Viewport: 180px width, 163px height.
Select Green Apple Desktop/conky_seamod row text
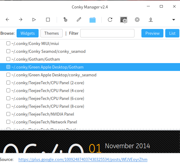(x=54, y=75)
